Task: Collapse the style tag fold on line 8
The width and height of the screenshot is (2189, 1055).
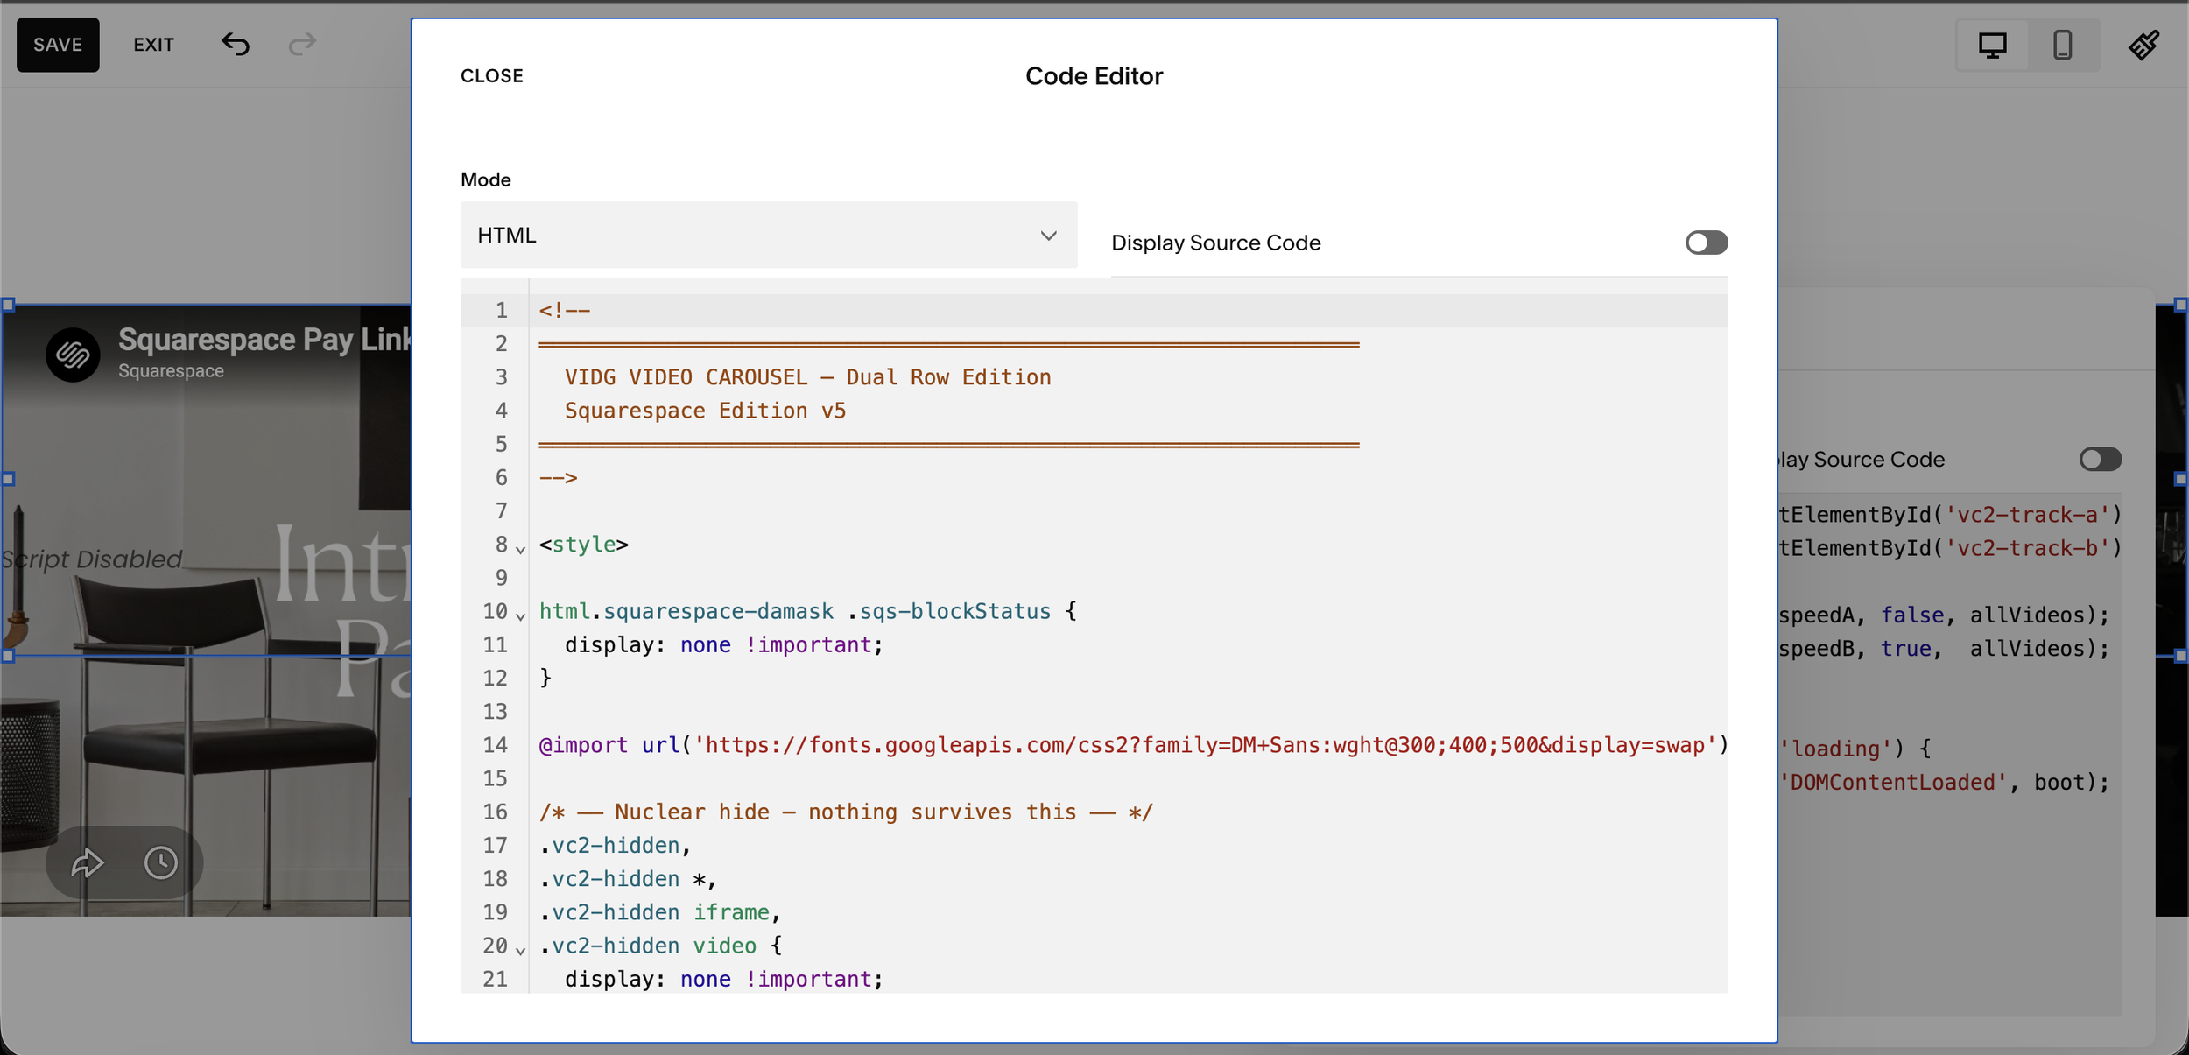Action: [x=521, y=550]
